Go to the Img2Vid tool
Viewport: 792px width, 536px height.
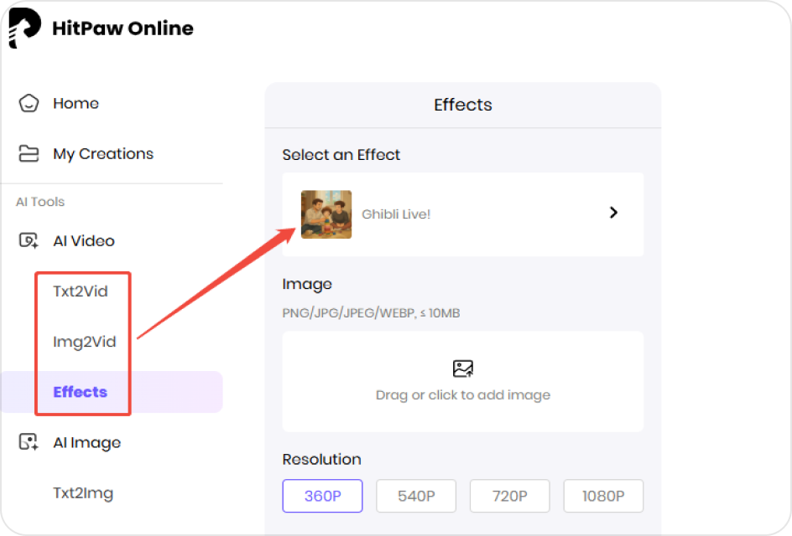84,342
